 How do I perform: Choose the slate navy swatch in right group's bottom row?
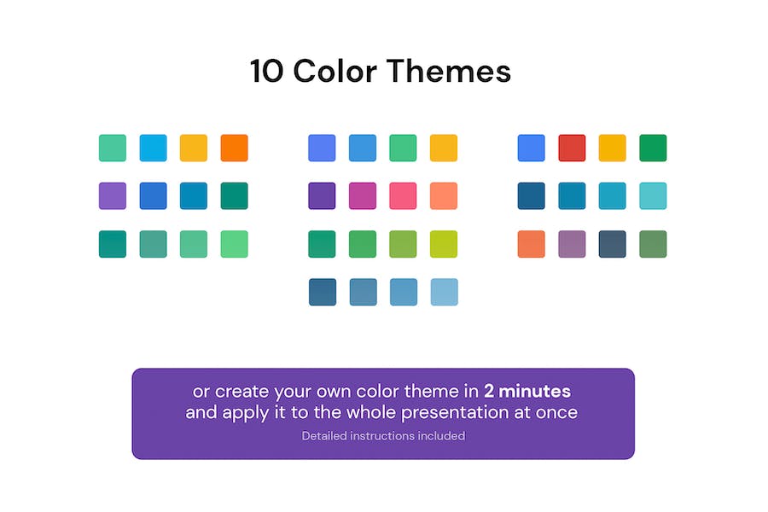click(x=612, y=244)
